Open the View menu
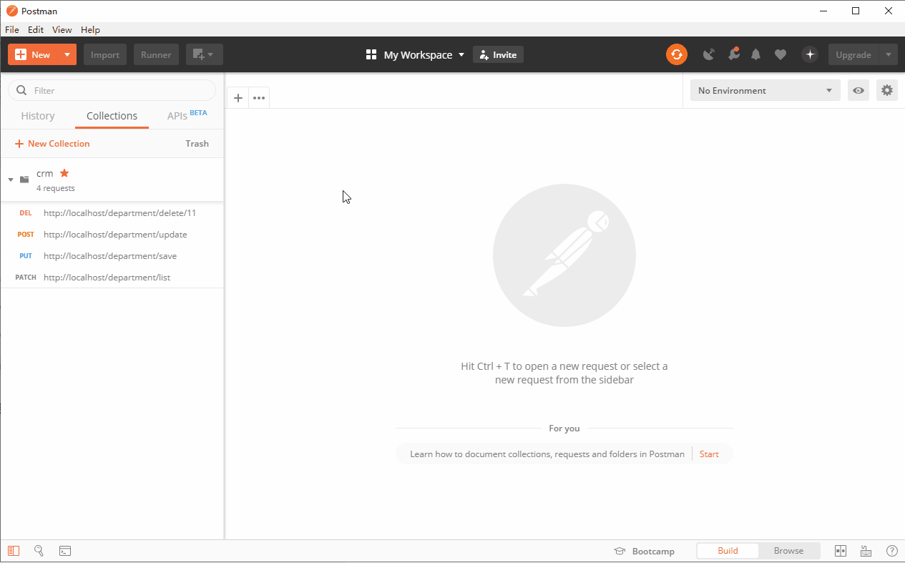905x563 pixels. tap(62, 29)
